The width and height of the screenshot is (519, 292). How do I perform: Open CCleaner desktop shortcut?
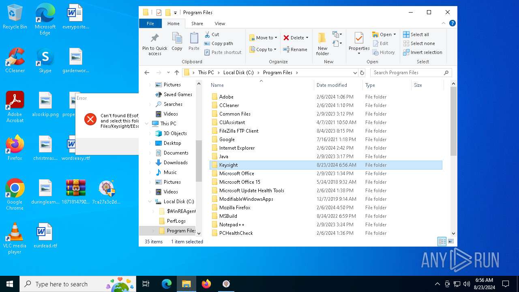pyautogui.click(x=15, y=61)
